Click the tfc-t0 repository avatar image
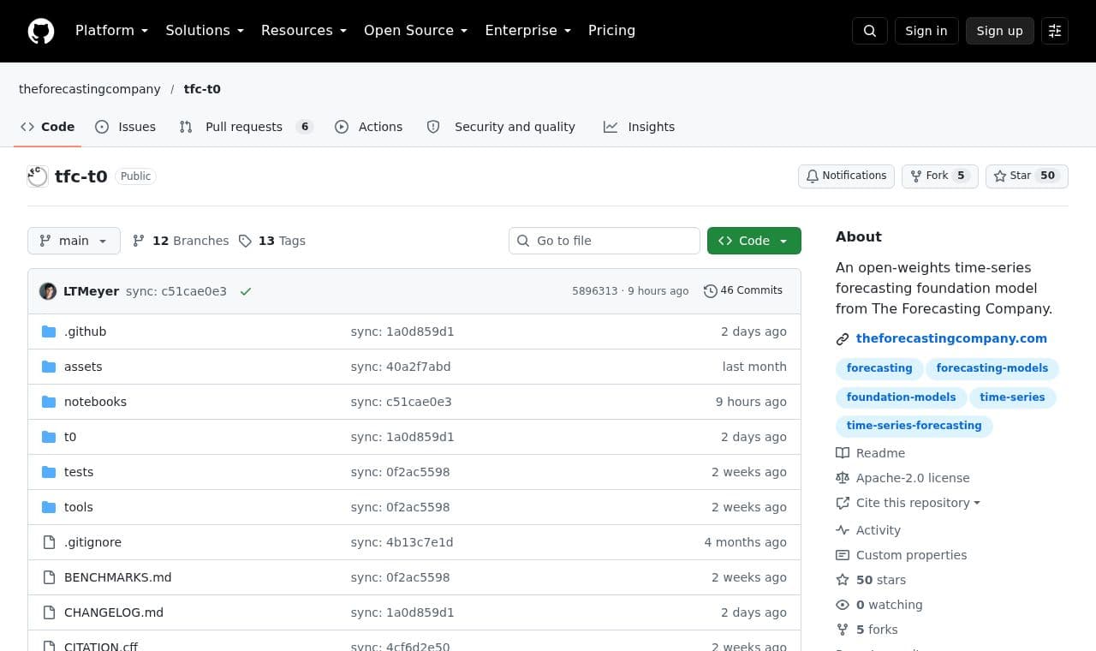The width and height of the screenshot is (1096, 651). pos(38,176)
